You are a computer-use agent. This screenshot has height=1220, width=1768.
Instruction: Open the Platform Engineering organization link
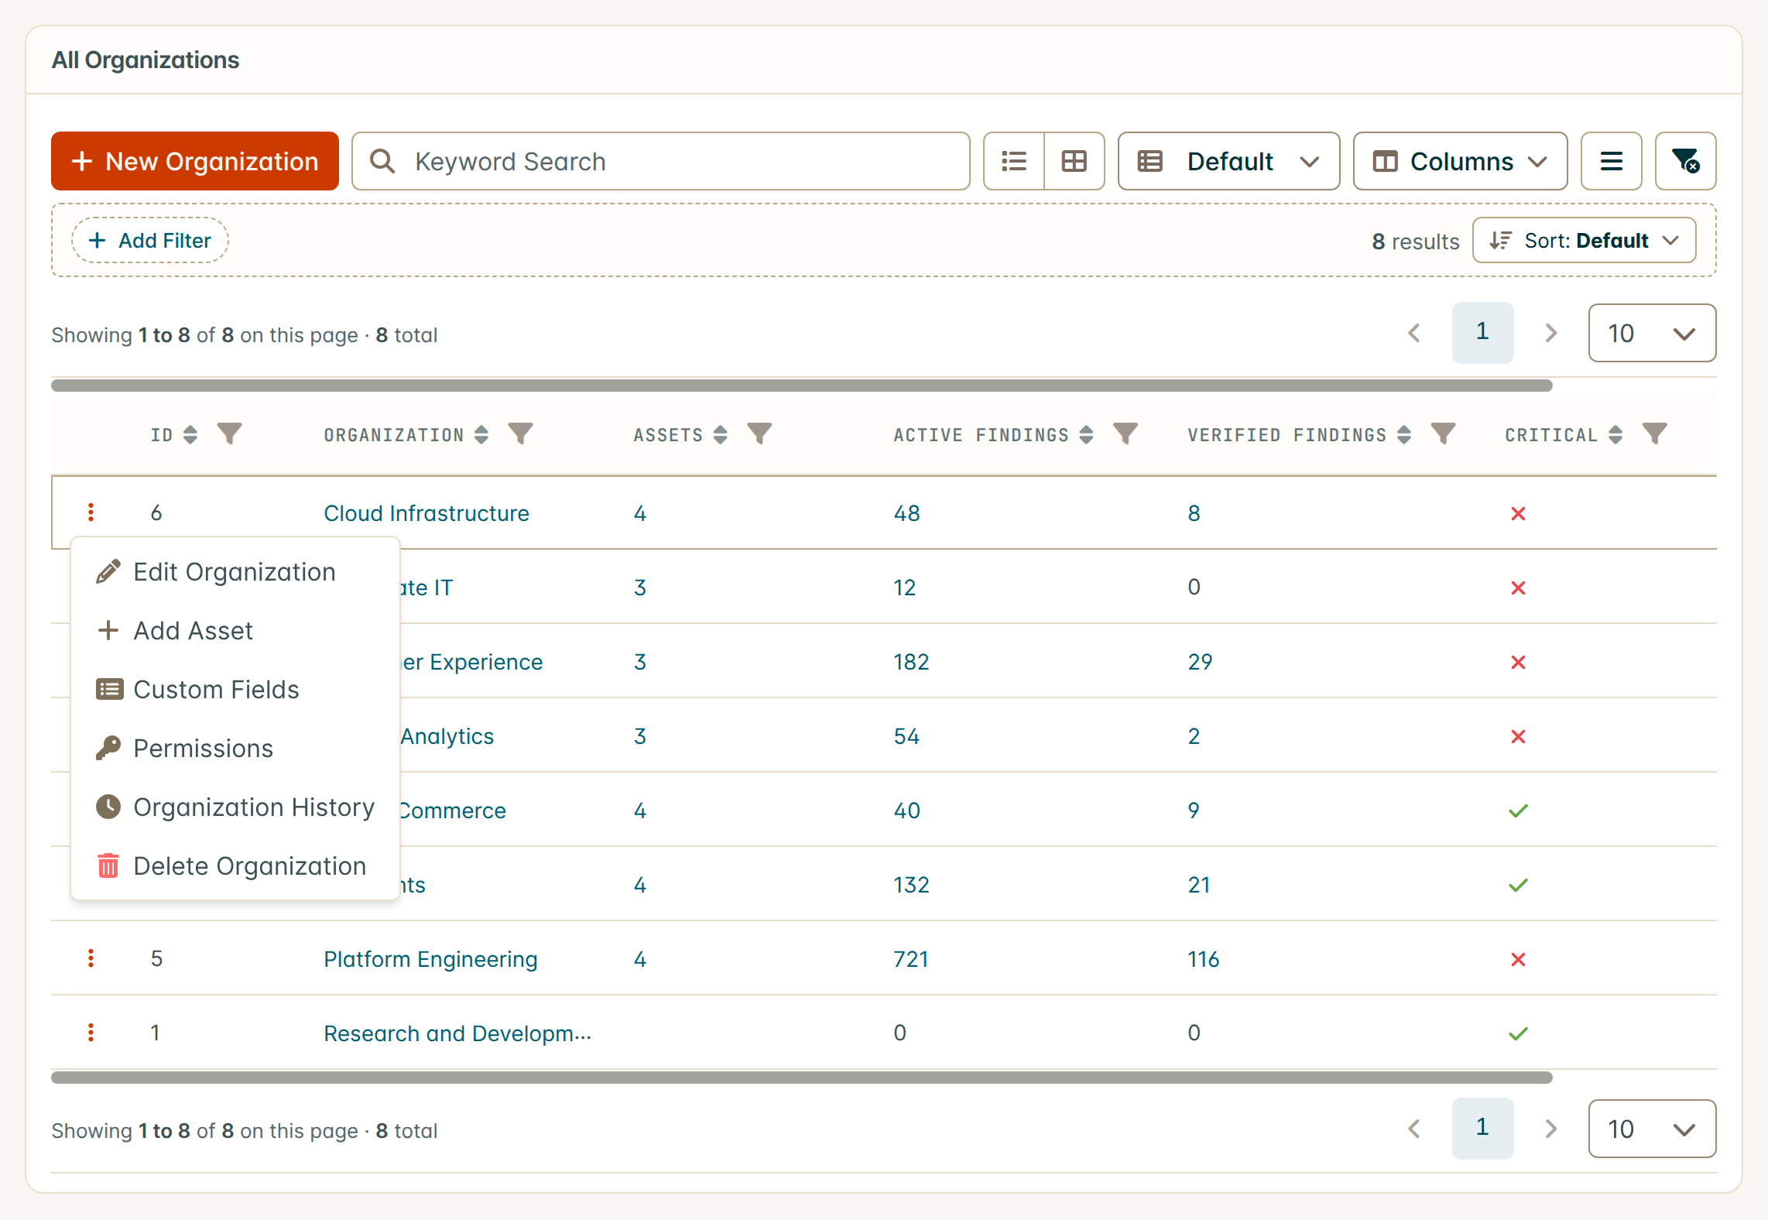point(430,959)
